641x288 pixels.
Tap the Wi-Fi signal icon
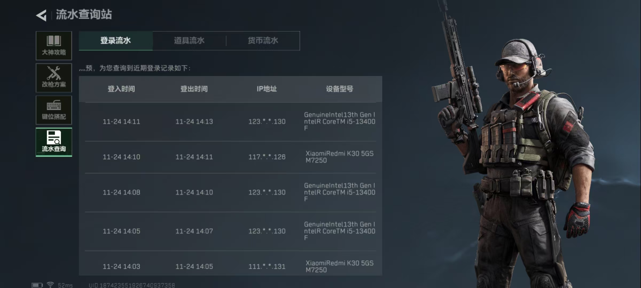click(x=50, y=285)
